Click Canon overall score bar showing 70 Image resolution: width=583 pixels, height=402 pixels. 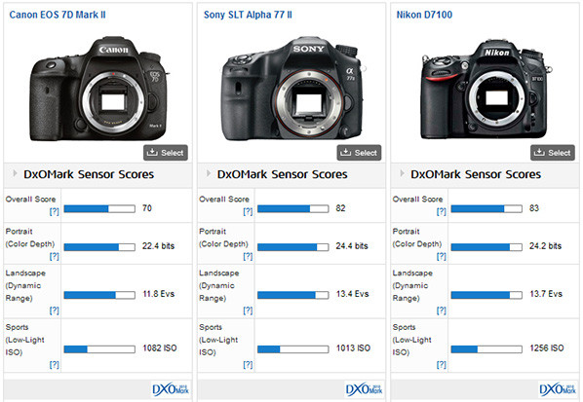pos(99,209)
